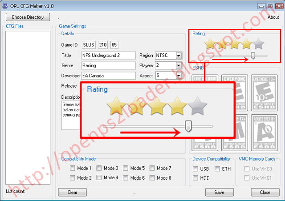Enable HDD device compatibility
285x201 pixels.
195,178
